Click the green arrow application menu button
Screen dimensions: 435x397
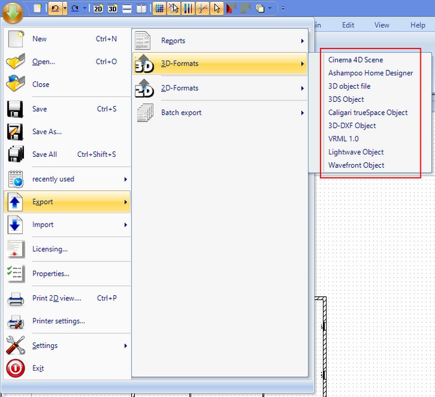tap(12, 12)
